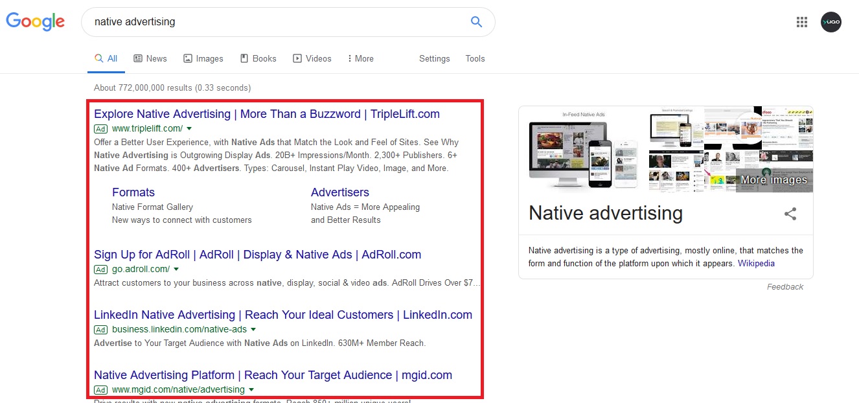Open the mgid Native Advertising Platform link
The height and width of the screenshot is (403, 859).
click(x=273, y=375)
